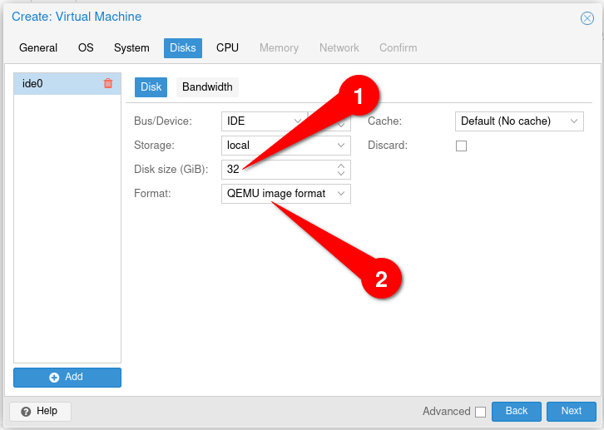
Task: Open the OS tab
Action: (86, 48)
